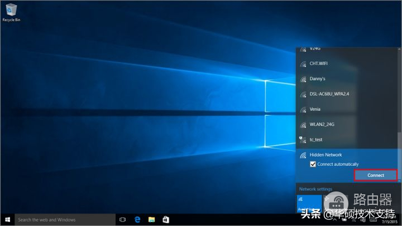
Task: Launch Microsoft Edge from the taskbar
Action: [137, 220]
